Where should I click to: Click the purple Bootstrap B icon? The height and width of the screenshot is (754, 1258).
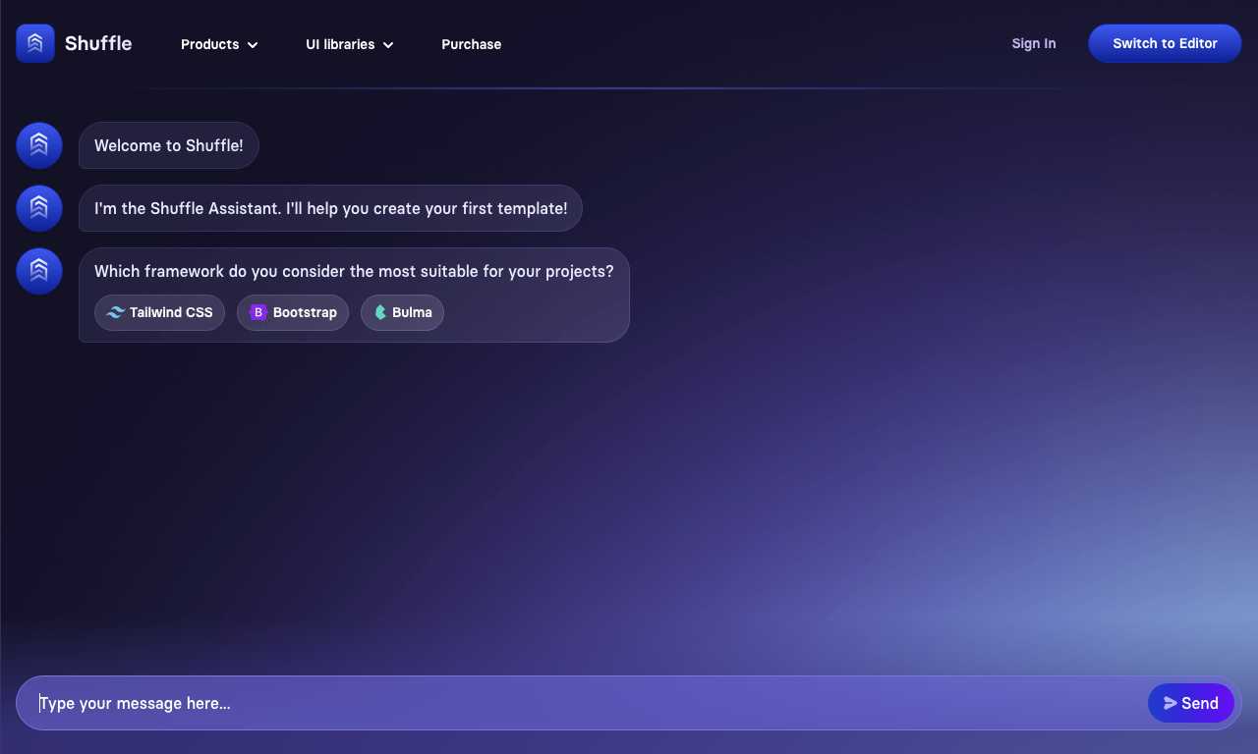click(258, 312)
